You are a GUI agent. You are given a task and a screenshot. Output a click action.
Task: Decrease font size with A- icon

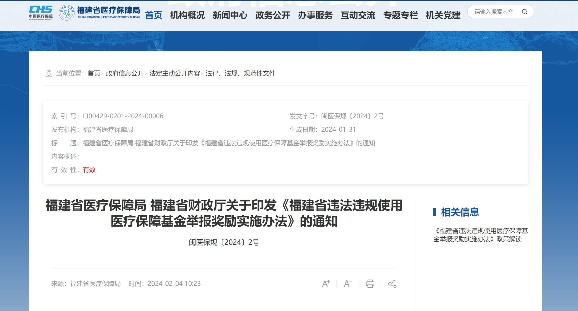[348, 284]
